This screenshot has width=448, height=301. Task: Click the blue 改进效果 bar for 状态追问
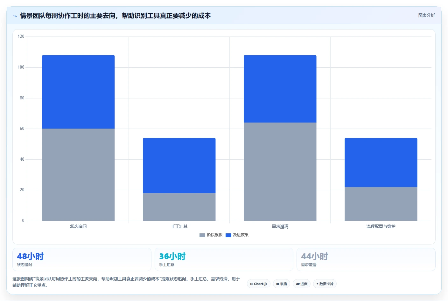point(78,92)
